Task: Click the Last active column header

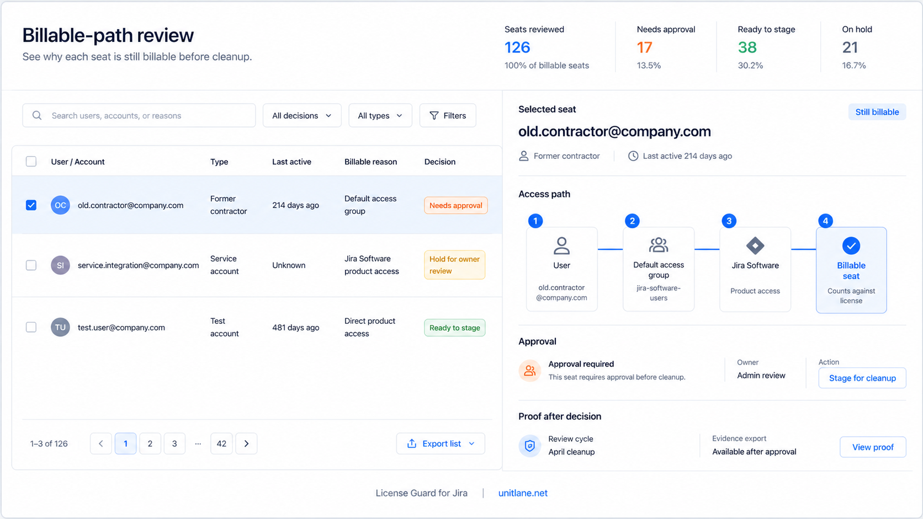Action: point(291,162)
